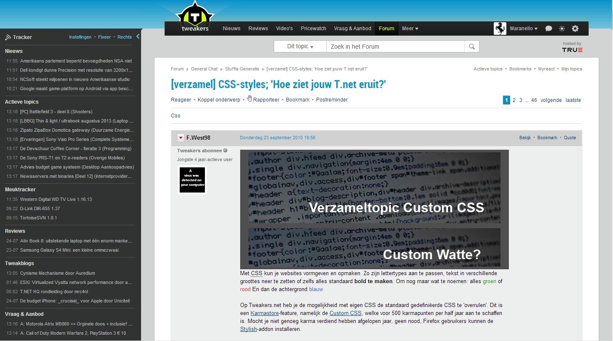613x341 pixels.
Task: Collapse the Tracker sidebar arrow
Action: pyautogui.click(x=138, y=36)
